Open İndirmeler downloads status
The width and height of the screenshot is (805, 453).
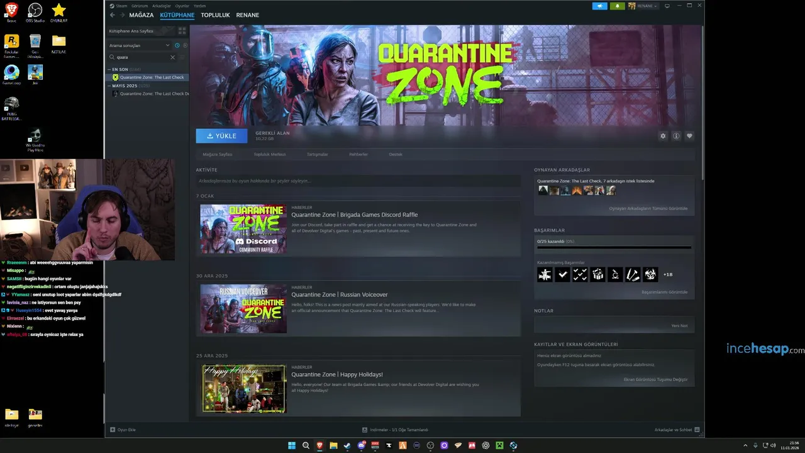395,430
